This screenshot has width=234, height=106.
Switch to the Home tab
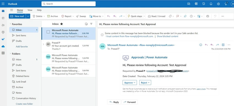[x=20, y=10]
